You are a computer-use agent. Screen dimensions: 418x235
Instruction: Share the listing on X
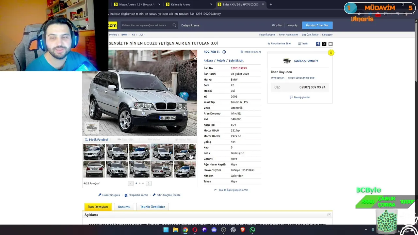[324, 44]
